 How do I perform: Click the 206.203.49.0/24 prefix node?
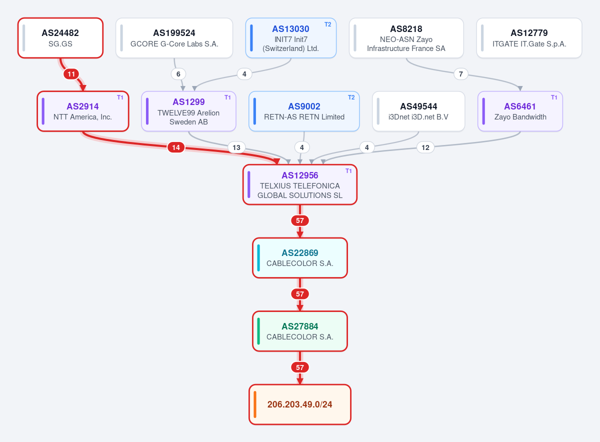(x=300, y=404)
